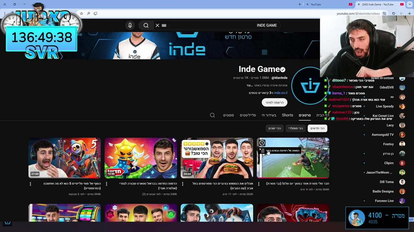Image resolution: width=414 pixels, height=232 pixels.
Task: Open the on-screen keyboard icon in search box
Action: tap(164, 25)
